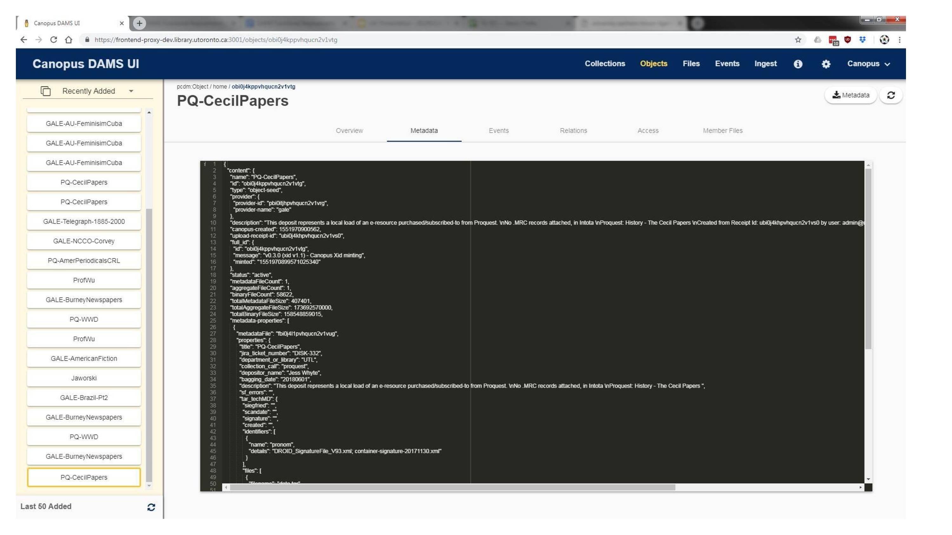The image size is (952, 535).
Task: Open the Ingest menu
Action: click(x=765, y=63)
